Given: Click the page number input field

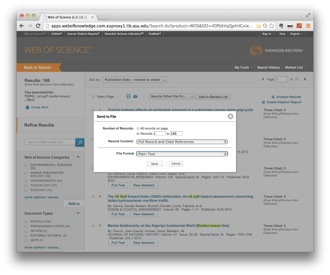Looking at the screenshot, I should pyautogui.click(x=281, y=79).
